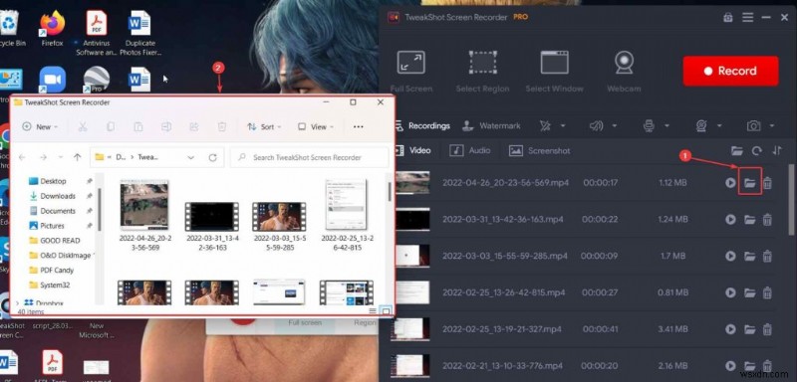This screenshot has width=797, height=382.
Task: Expand the microphone dropdown
Action: point(666,125)
